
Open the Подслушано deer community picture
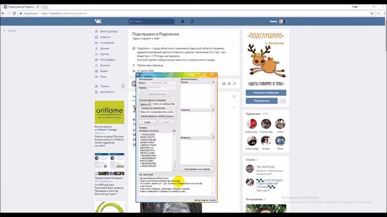266,59
